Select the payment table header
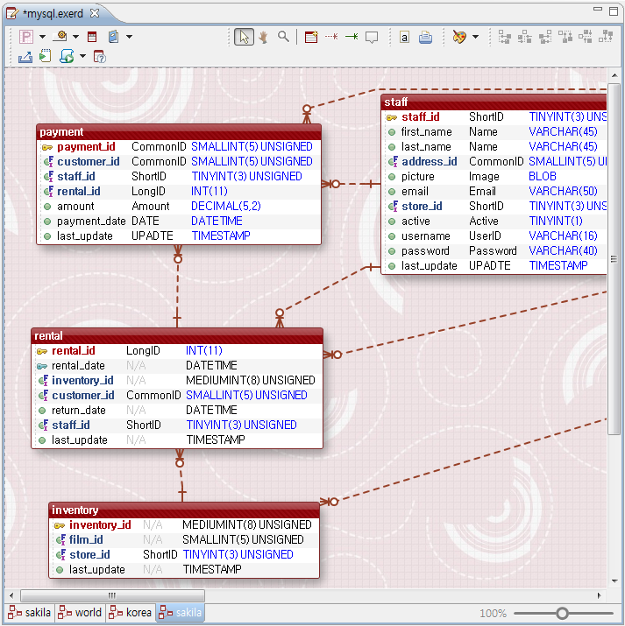The image size is (625, 626). coord(179,132)
